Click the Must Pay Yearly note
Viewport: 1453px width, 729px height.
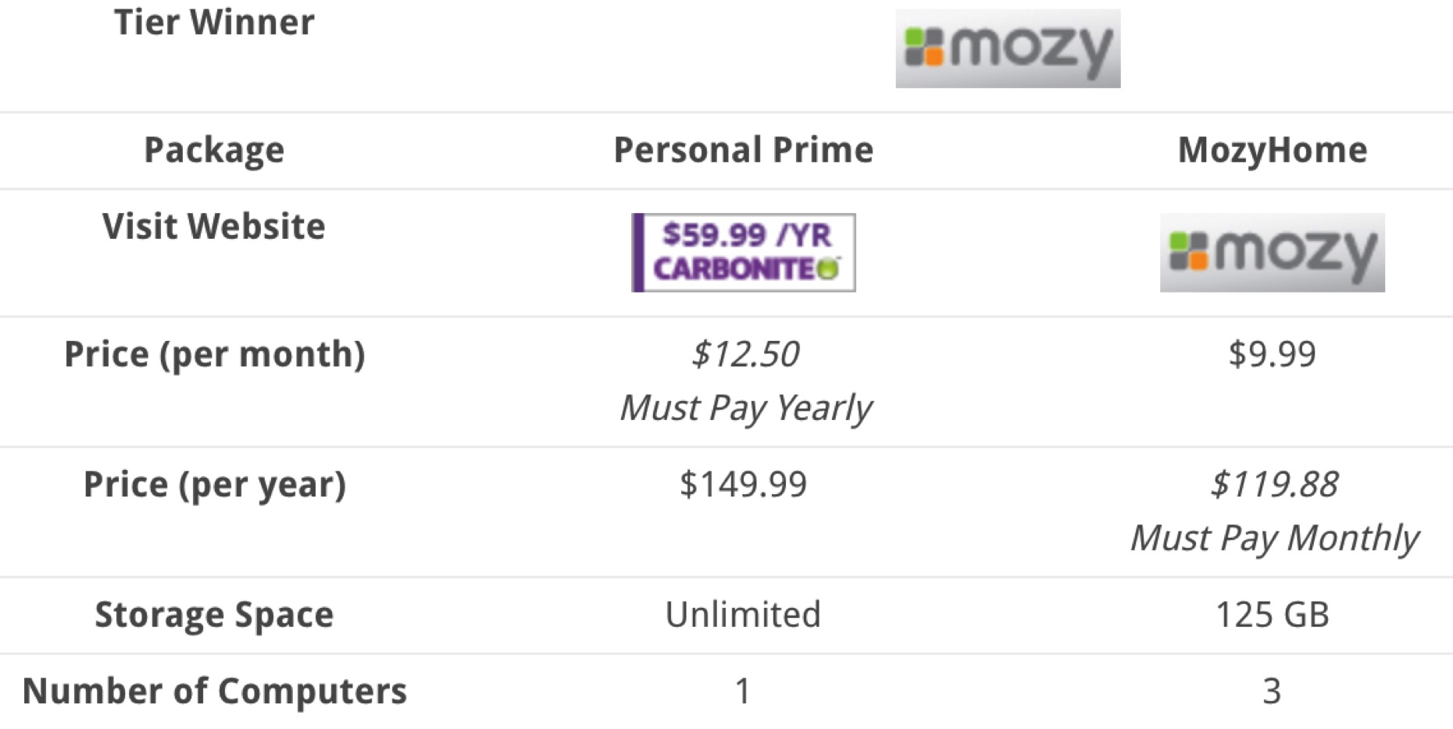(x=746, y=408)
